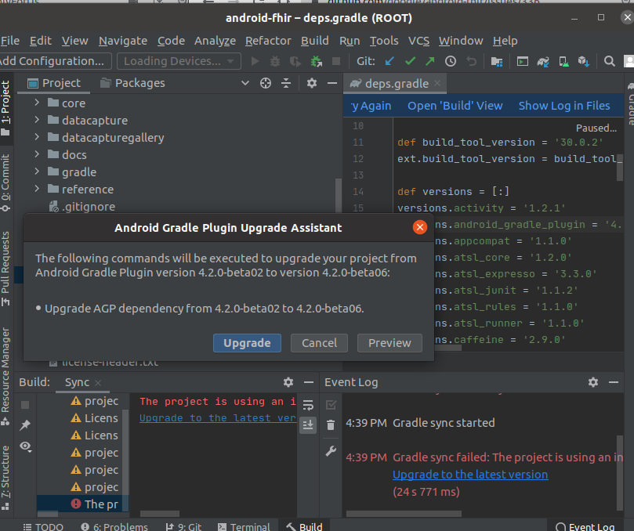Open the AVD Manager icon
Viewport: 634px width, 531px height.
pyautogui.click(x=563, y=61)
